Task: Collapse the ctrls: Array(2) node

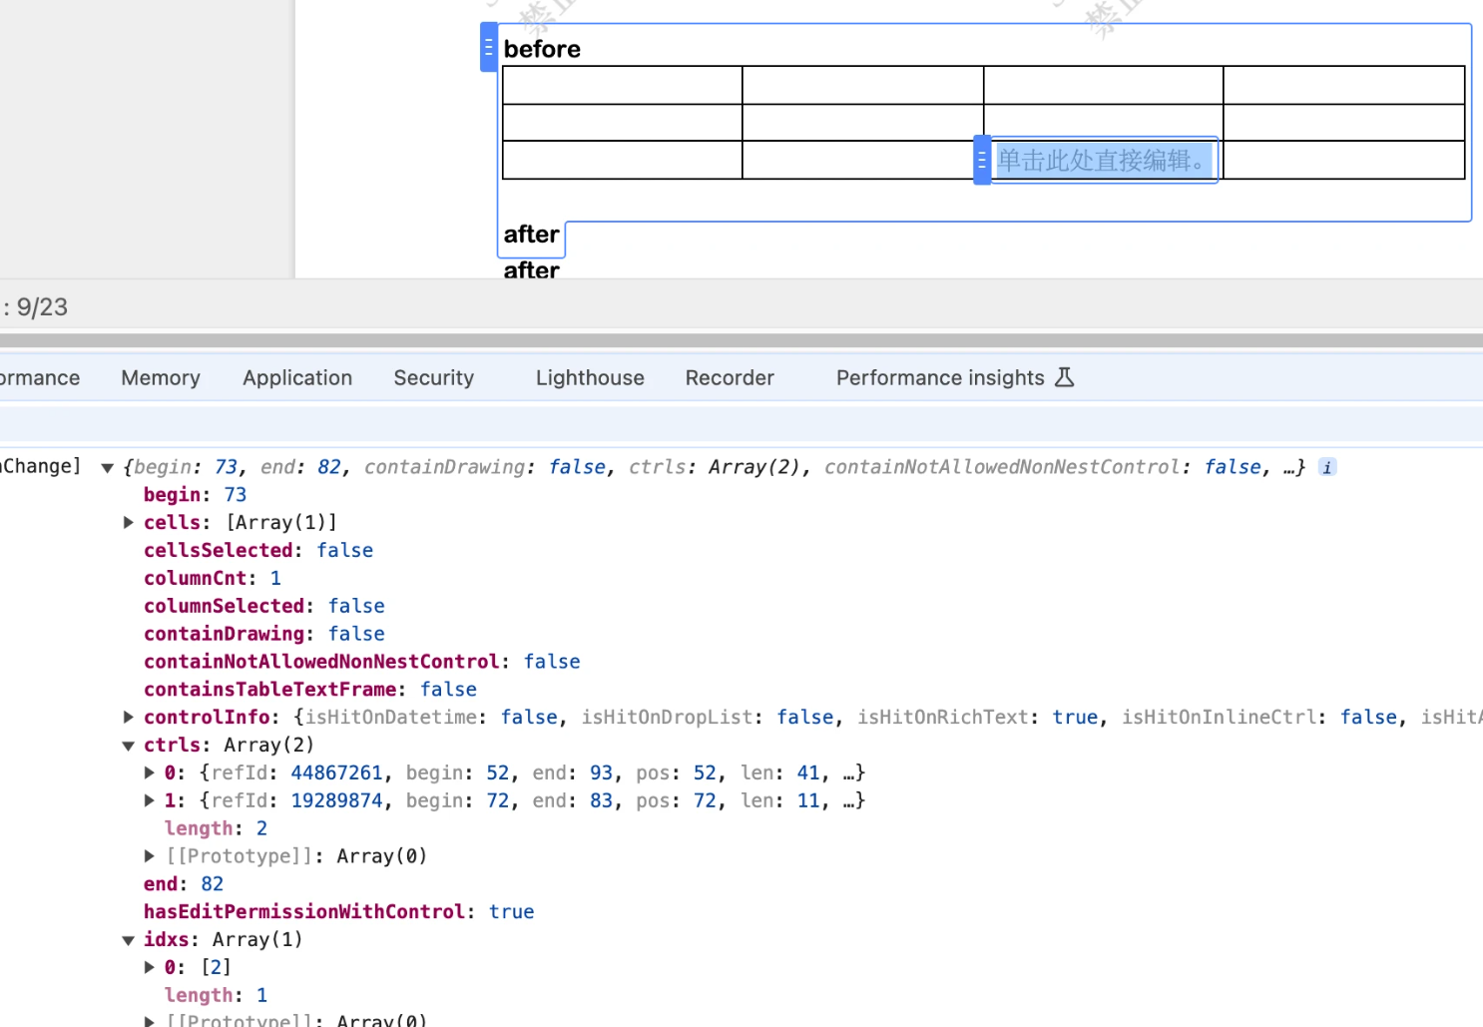Action: coord(129,745)
